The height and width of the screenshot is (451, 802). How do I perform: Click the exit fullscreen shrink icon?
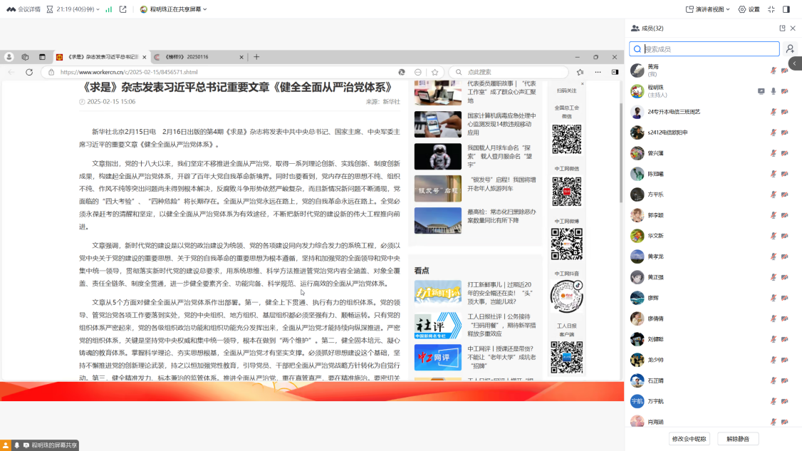pos(771,9)
